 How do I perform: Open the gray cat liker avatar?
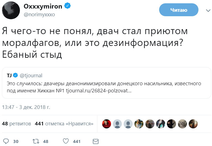pyautogui.click(x=182, y=124)
